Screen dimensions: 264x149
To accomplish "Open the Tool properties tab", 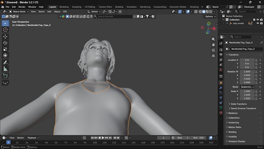I will [x=221, y=43].
